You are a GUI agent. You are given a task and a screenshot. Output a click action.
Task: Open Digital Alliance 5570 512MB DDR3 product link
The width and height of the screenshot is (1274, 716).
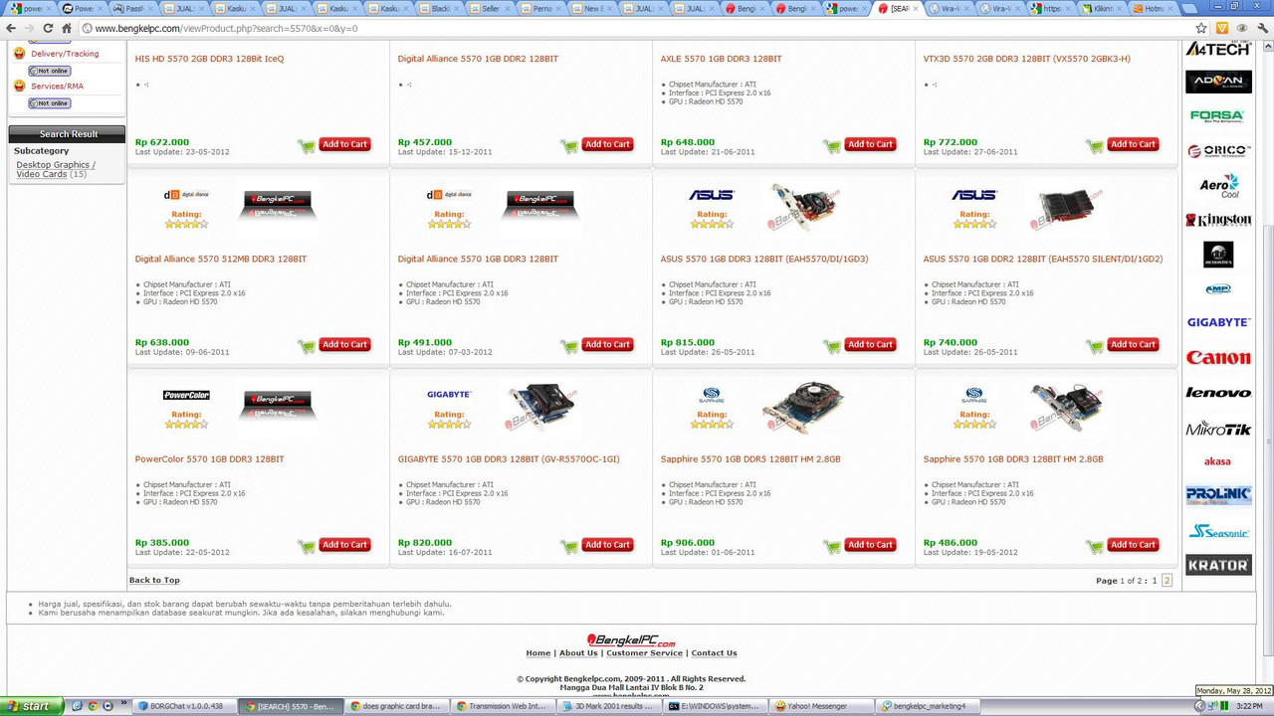click(221, 259)
